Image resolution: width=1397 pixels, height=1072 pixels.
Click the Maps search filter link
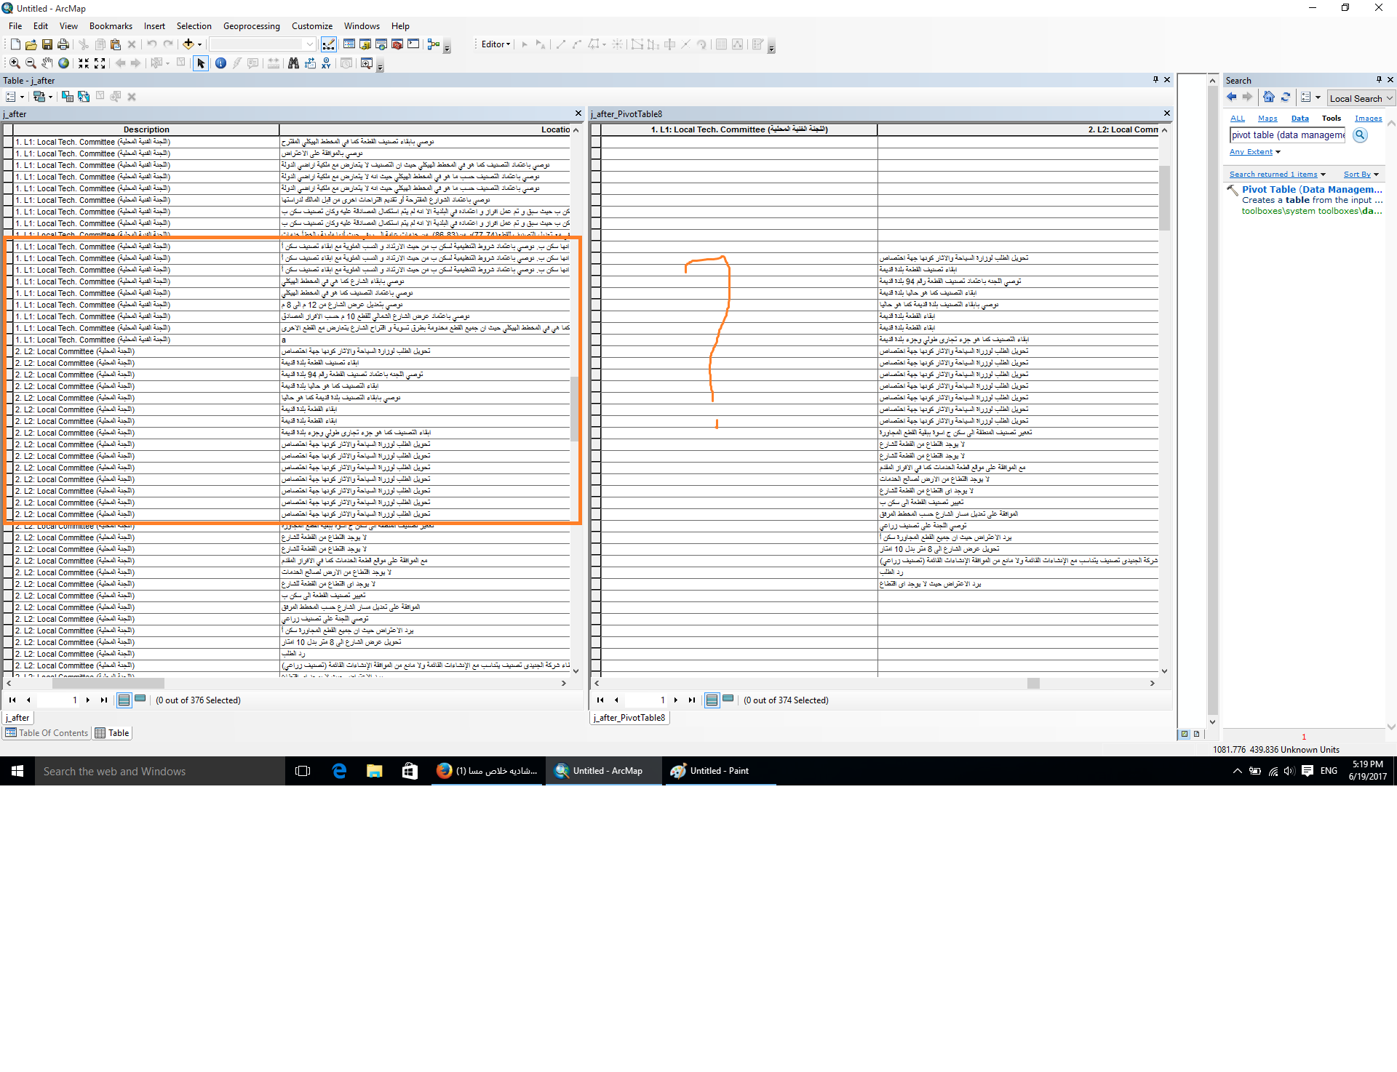(x=1267, y=119)
